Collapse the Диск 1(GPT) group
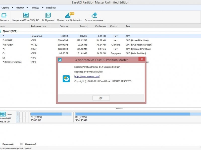This screenshot has height=150, width=201. (1, 31)
